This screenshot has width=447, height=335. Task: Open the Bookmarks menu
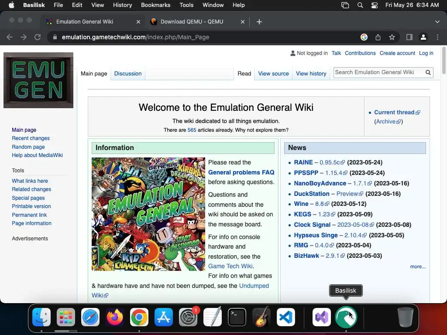tap(156, 5)
